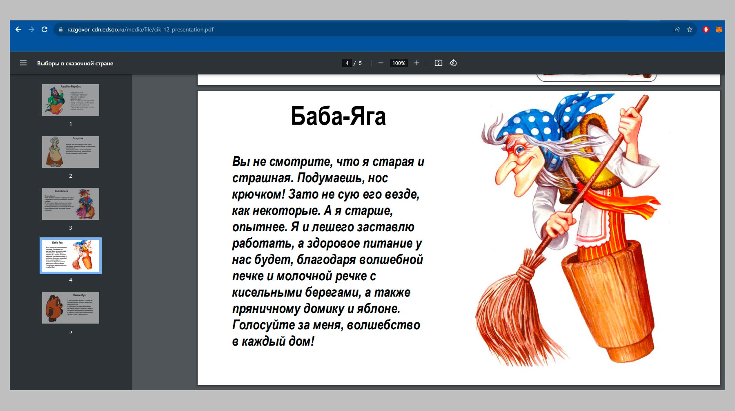Click the document title Выборы в сказочной стране
The width and height of the screenshot is (735, 411).
75,63
